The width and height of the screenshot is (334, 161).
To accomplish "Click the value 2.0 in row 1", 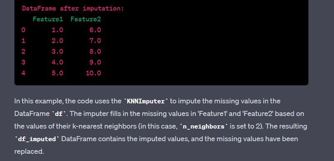I will (x=58, y=41).
